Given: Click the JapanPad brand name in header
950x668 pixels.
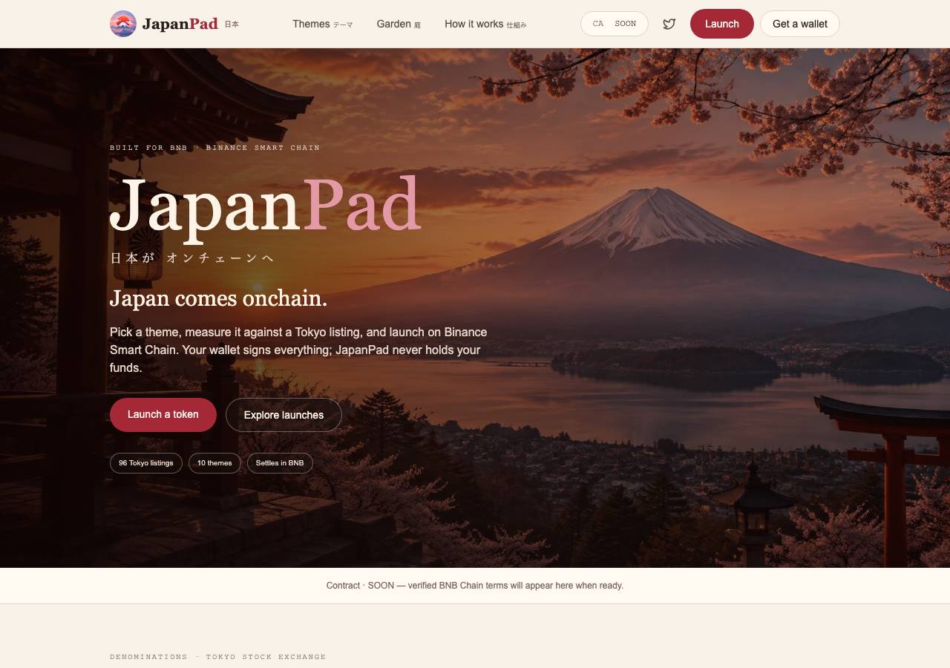Looking at the screenshot, I should coord(180,24).
